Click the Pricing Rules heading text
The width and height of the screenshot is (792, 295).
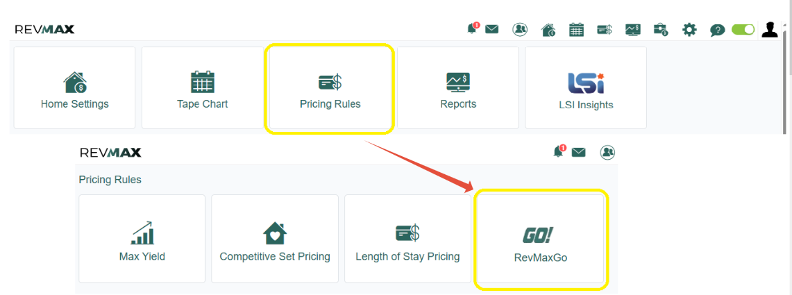click(110, 180)
